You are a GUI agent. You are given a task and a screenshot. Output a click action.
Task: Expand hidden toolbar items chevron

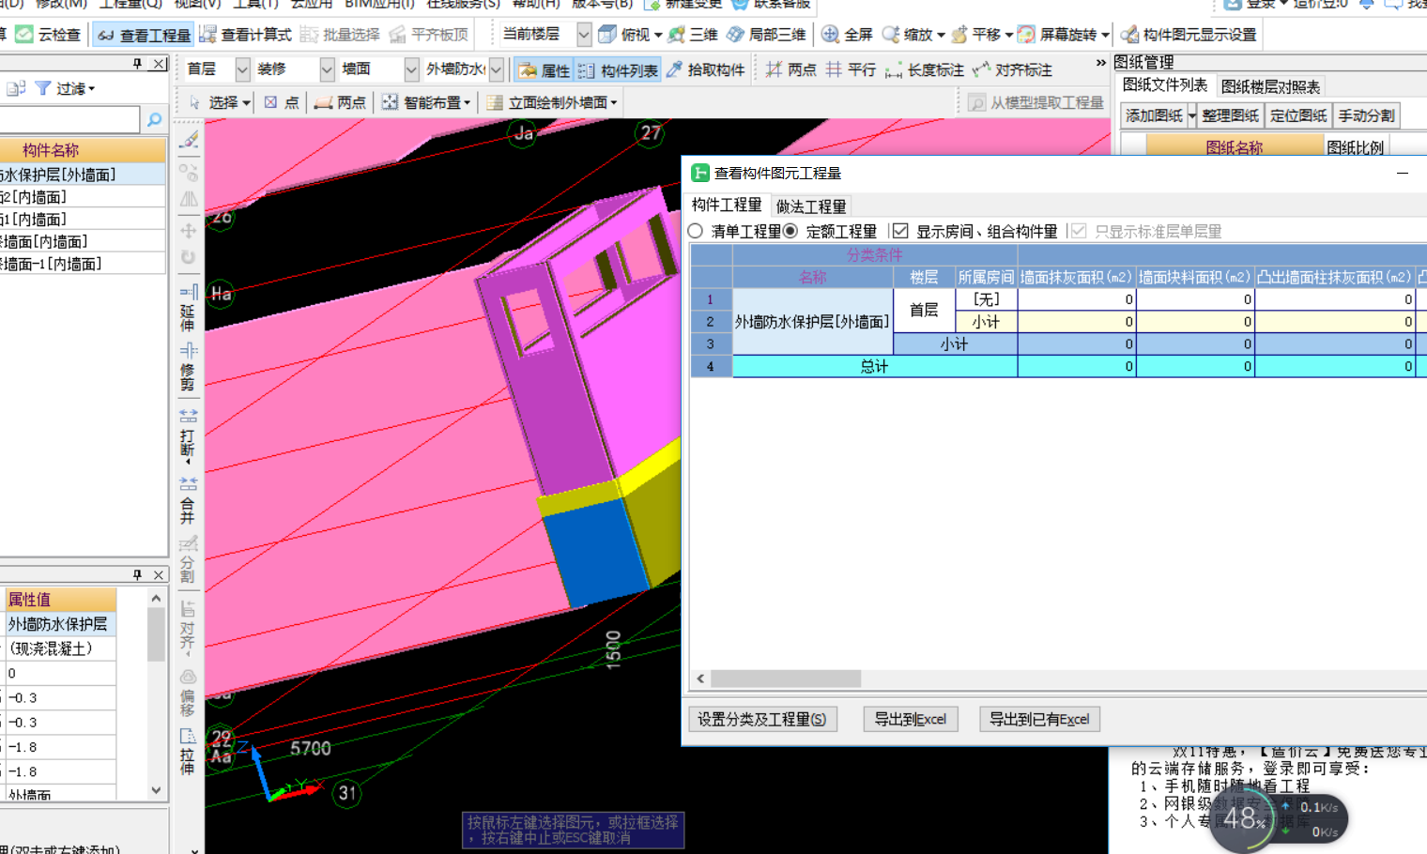click(1100, 63)
